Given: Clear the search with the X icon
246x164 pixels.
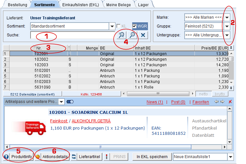Looking at the screenshot, I should [143, 35].
